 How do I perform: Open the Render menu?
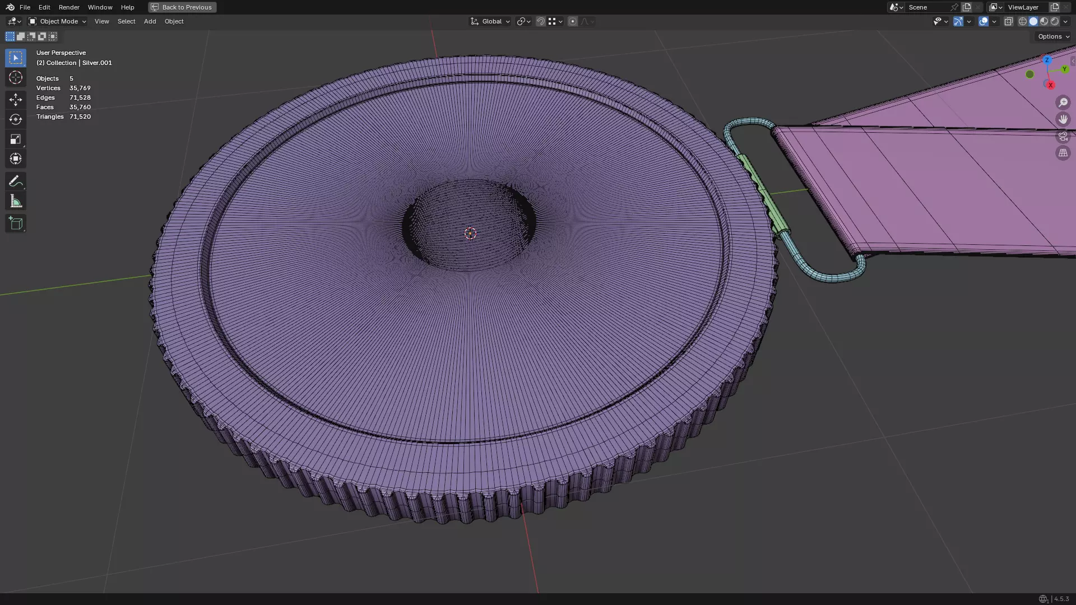click(x=69, y=7)
